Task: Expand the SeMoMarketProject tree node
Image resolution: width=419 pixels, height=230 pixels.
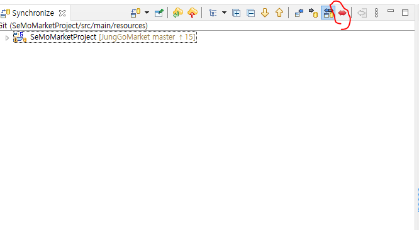Action: point(7,38)
